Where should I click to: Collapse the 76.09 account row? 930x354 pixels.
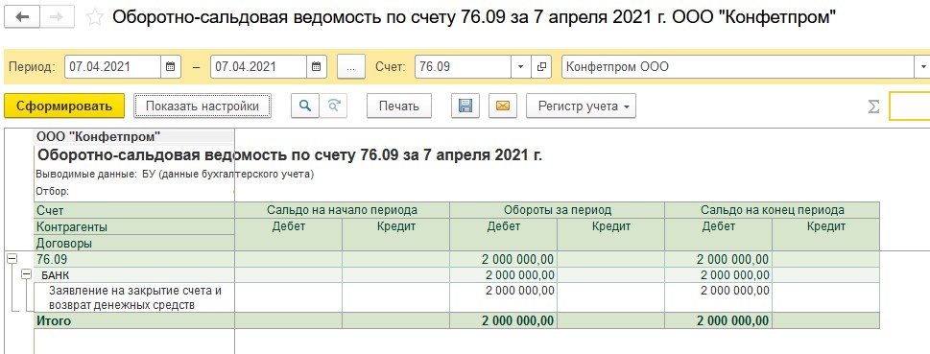pyautogui.click(x=12, y=258)
